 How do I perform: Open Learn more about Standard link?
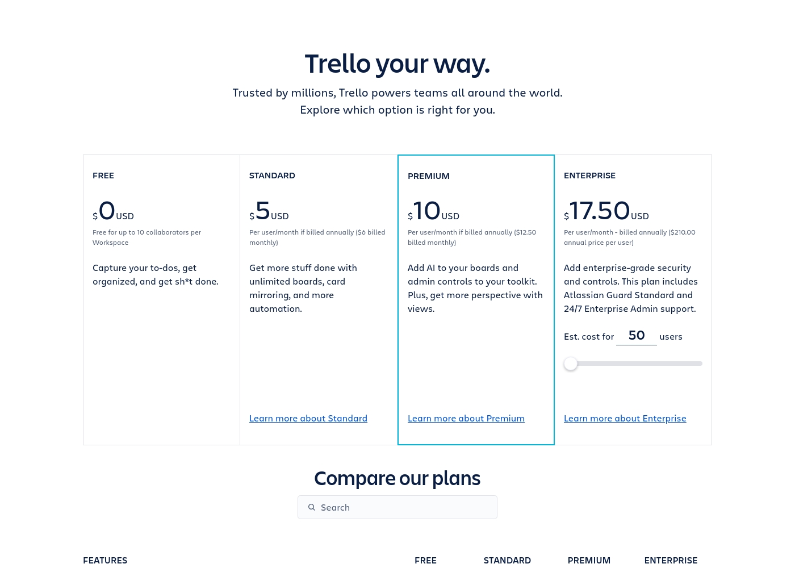click(x=308, y=418)
